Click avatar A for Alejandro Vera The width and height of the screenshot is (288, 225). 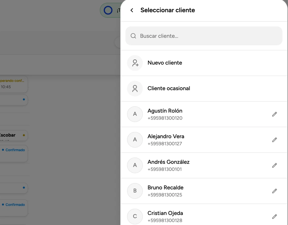click(135, 140)
